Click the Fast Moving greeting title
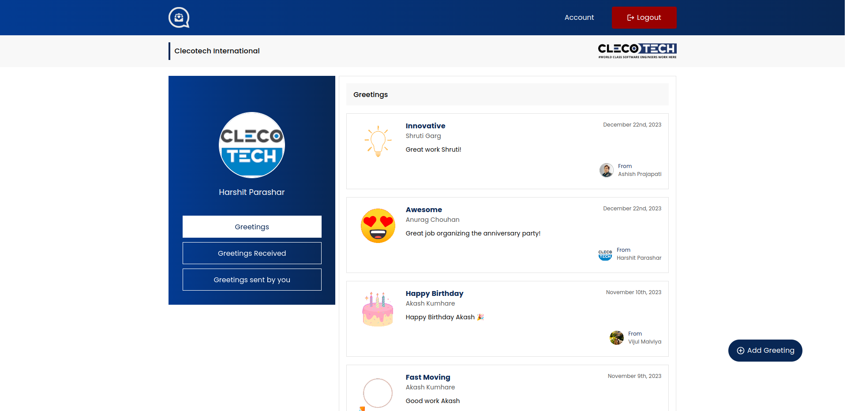 428,377
